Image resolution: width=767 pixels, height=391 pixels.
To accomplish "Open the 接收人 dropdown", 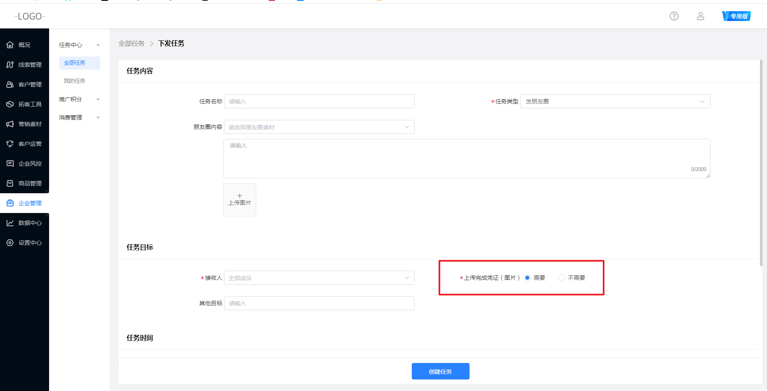I will click(319, 278).
